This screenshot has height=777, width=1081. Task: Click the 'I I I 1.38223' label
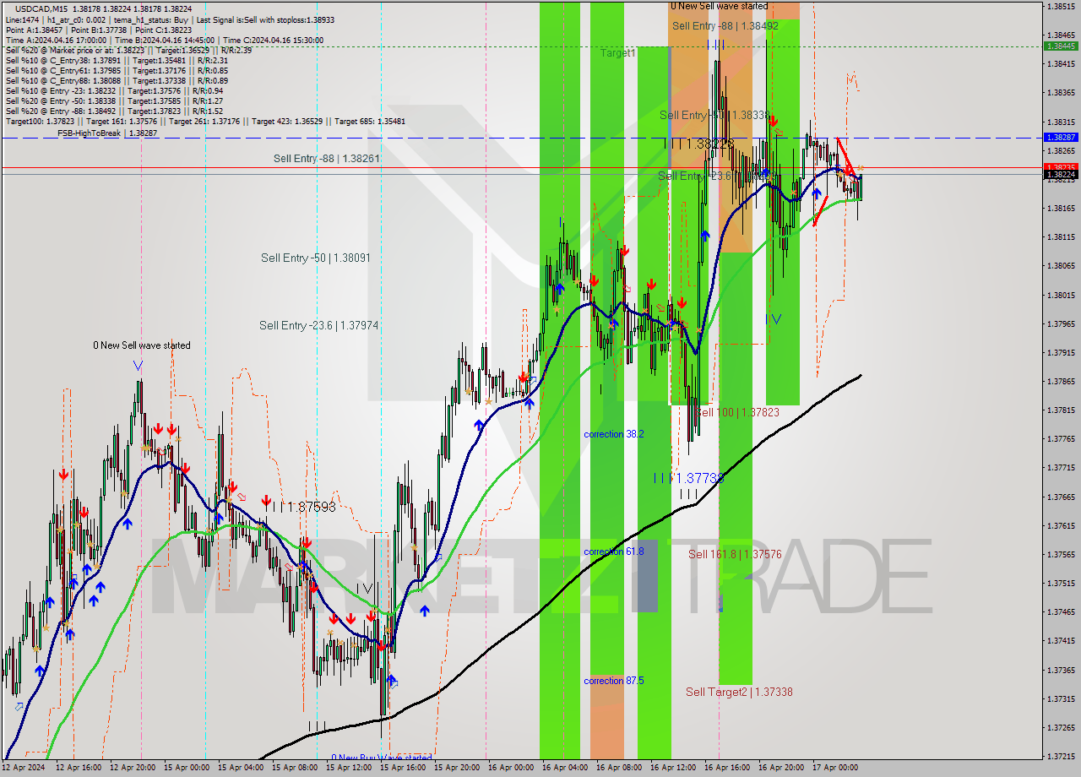tap(699, 144)
